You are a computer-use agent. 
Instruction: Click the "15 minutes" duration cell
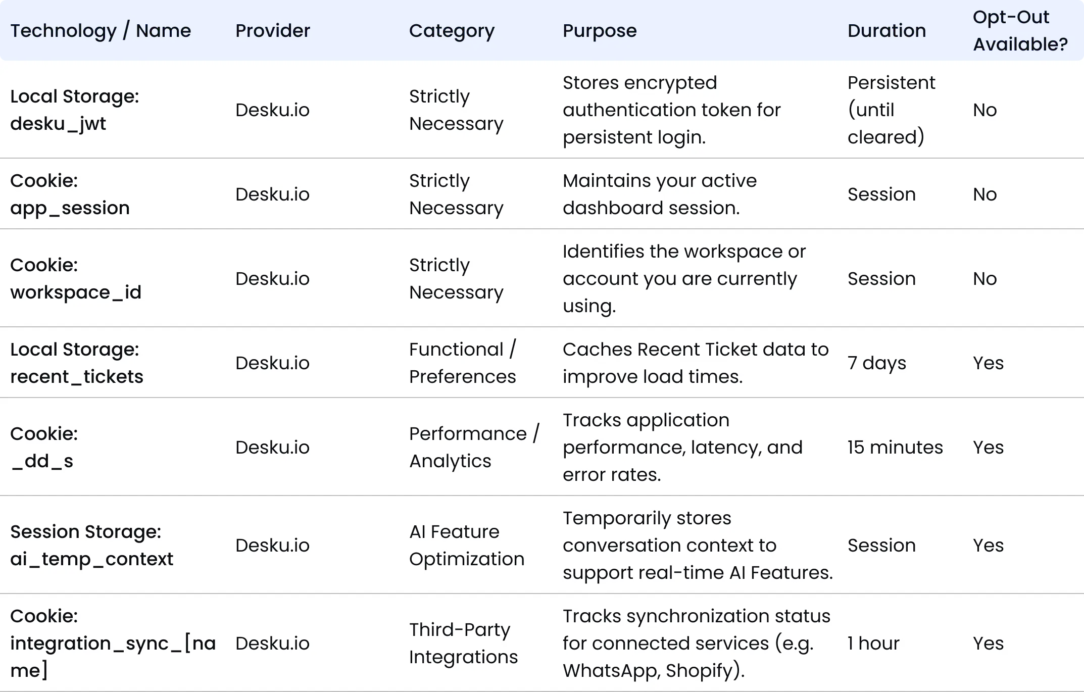[895, 448]
